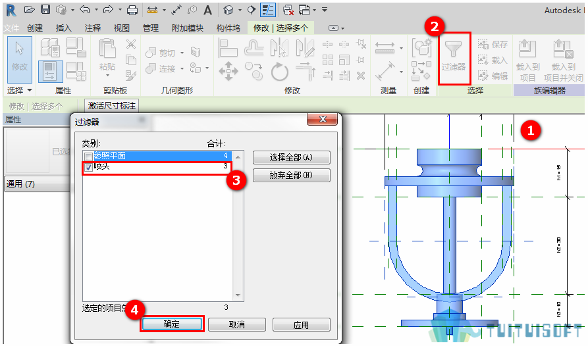Select the Modify arrow tool in ribbon
The height and width of the screenshot is (346, 588).
click(20, 60)
